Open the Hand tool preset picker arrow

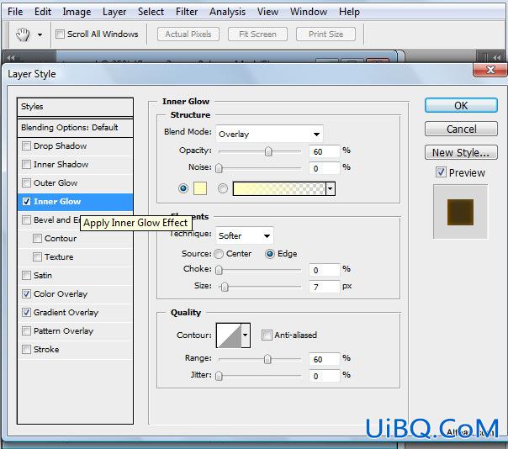pyautogui.click(x=40, y=34)
